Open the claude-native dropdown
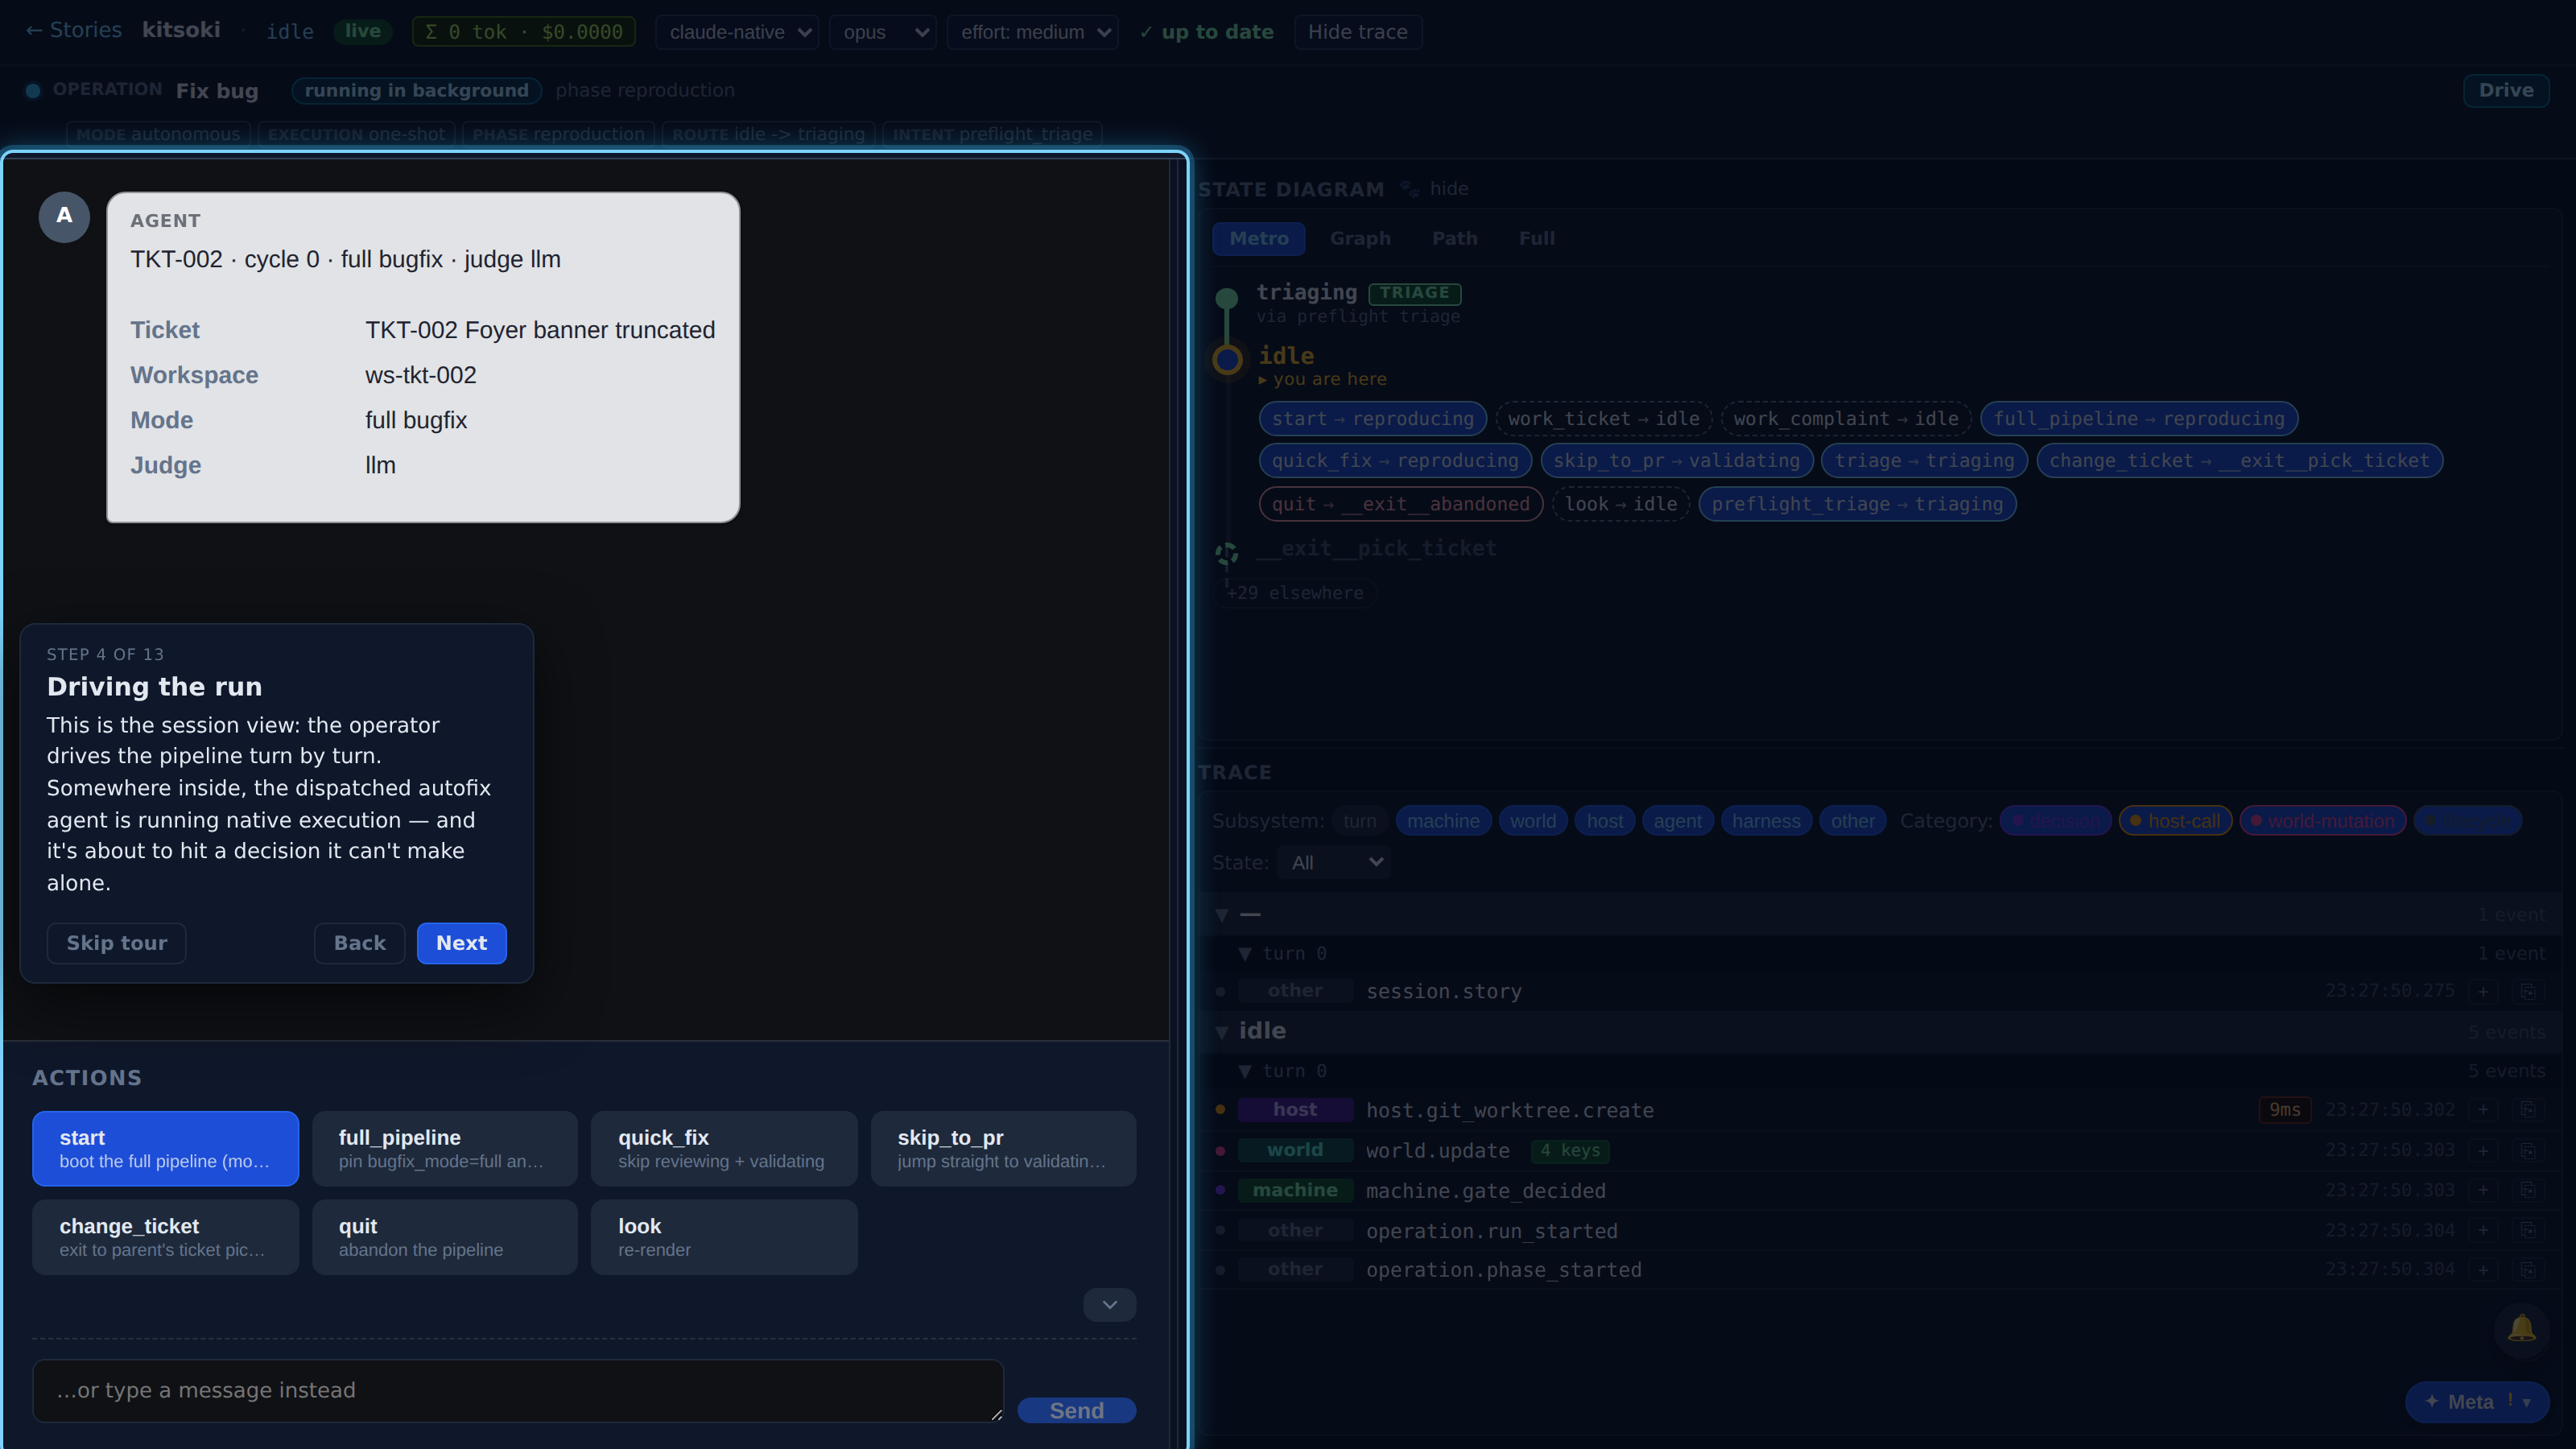The height and width of the screenshot is (1449, 2576). click(737, 32)
